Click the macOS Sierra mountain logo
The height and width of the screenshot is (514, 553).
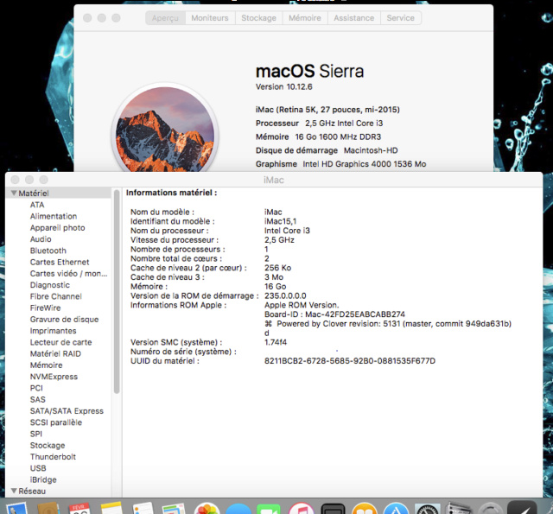[x=165, y=130]
